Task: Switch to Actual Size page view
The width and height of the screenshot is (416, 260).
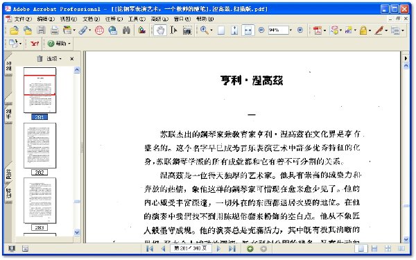Action: (x=221, y=31)
